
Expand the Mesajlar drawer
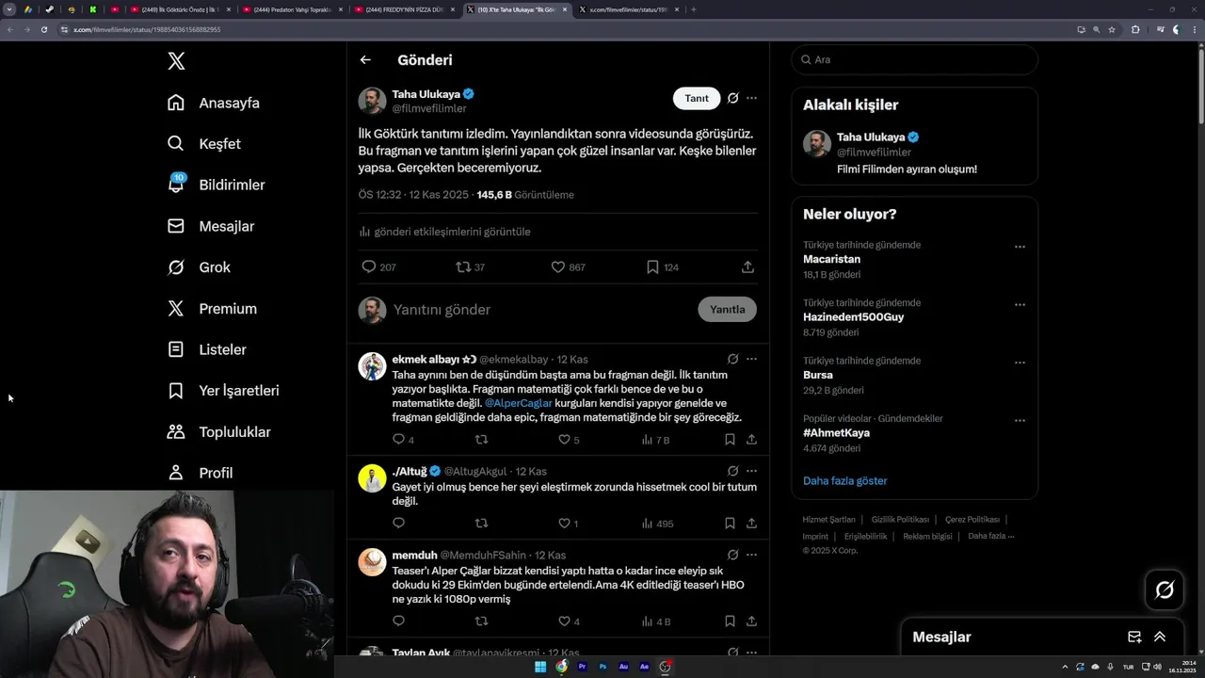pyautogui.click(x=1160, y=638)
